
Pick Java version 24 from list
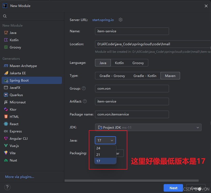[105, 148]
